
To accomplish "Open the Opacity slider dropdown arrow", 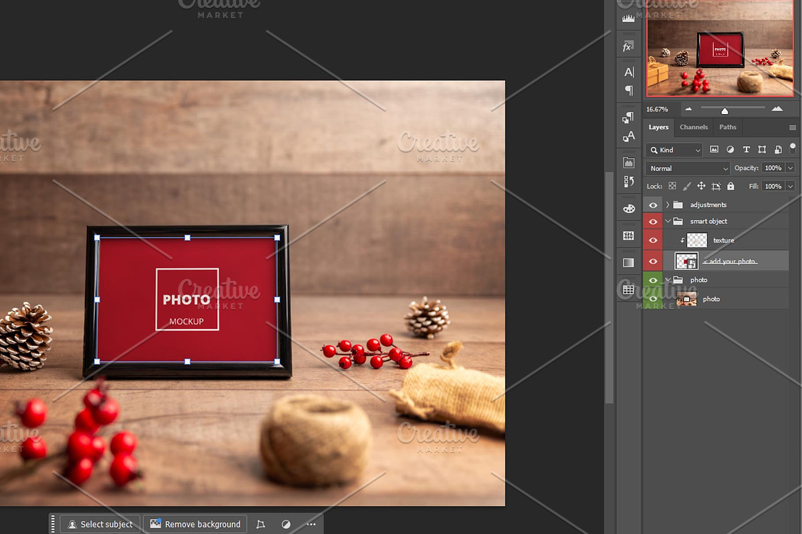I will pos(791,168).
